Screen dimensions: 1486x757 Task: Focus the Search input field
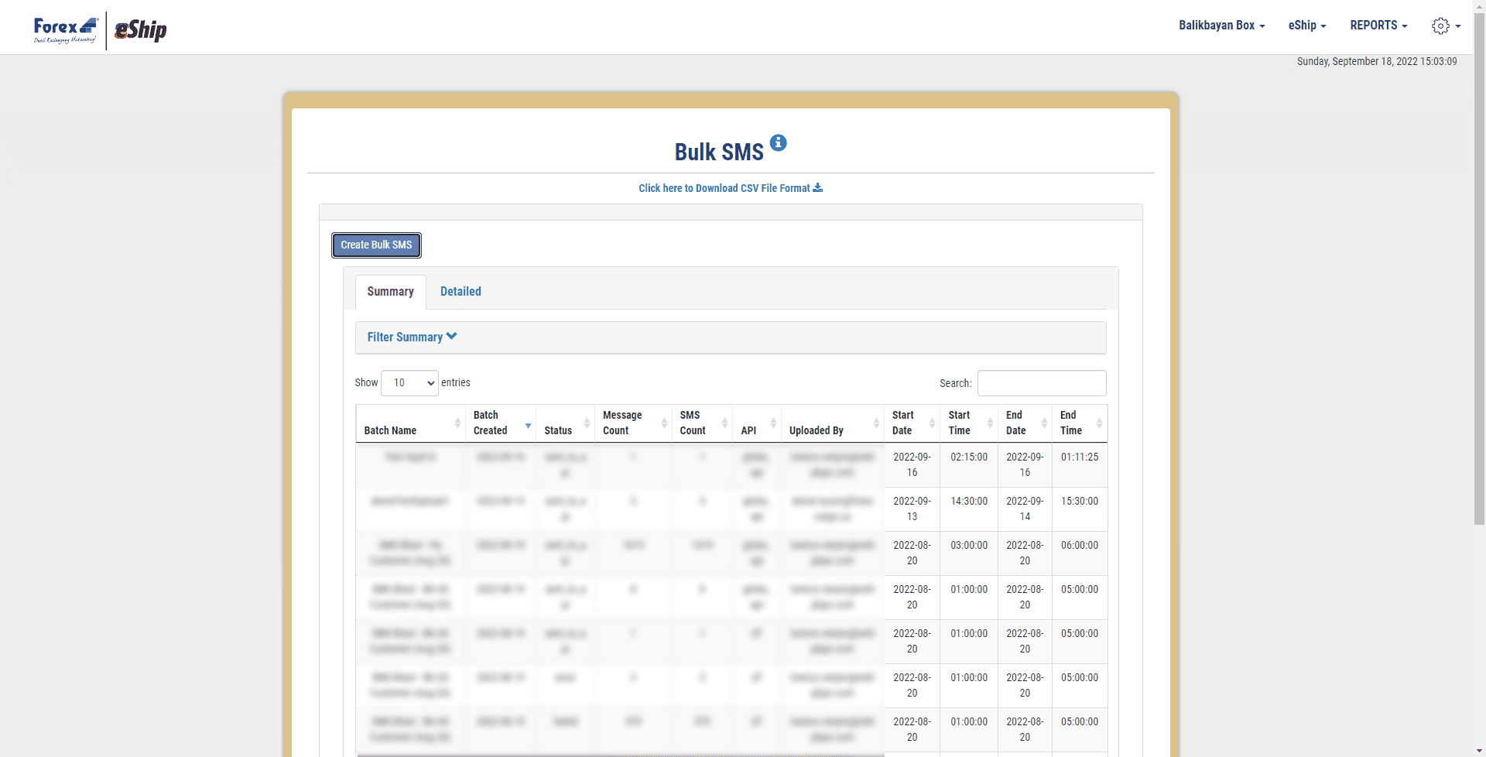1042,383
